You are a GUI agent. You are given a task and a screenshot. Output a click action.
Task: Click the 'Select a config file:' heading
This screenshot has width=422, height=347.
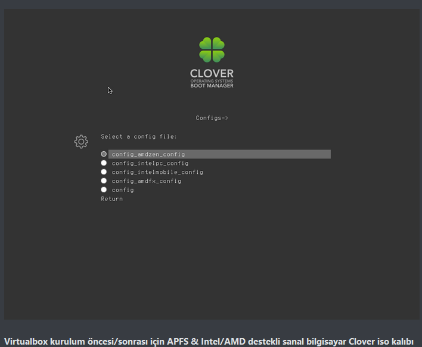139,136
